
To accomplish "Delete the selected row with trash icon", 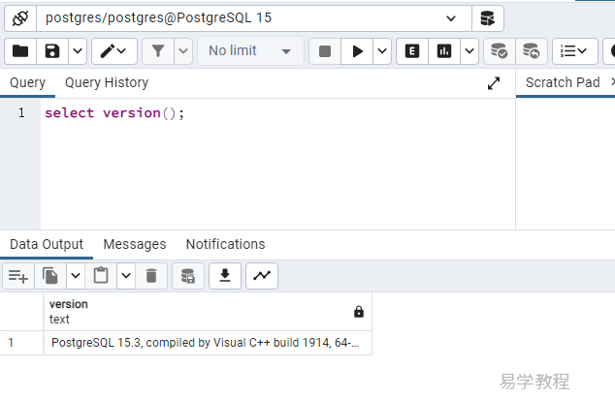I will (x=151, y=276).
